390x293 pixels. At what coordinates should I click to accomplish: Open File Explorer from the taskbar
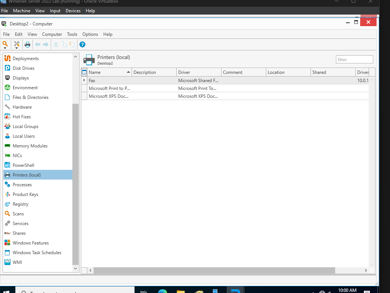pos(181,291)
